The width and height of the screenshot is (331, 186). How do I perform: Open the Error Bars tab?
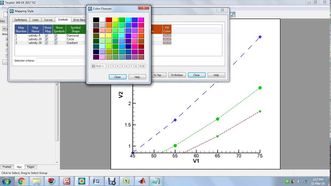point(79,20)
